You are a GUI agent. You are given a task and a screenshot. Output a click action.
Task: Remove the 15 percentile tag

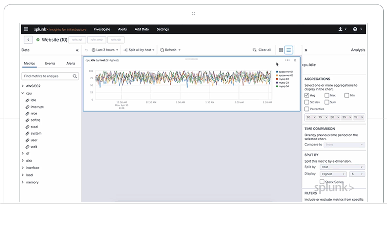[x=362, y=117]
